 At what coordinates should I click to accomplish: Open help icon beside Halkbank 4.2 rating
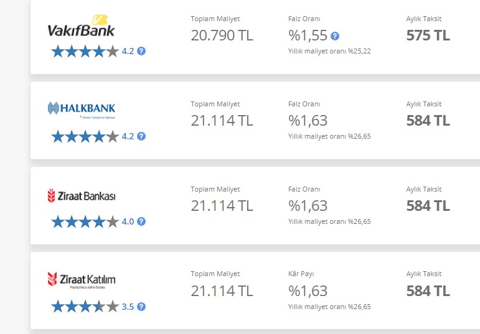pos(141,136)
